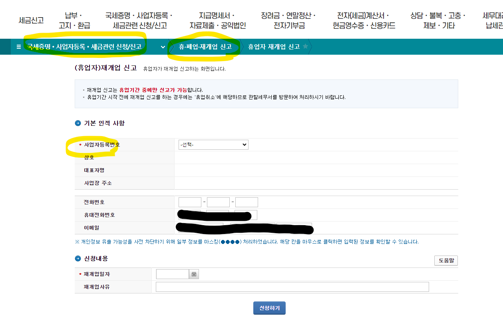503x325 pixels.
Task: Click the (휴업자)재개업 신고 page title
Action: tap(106, 68)
